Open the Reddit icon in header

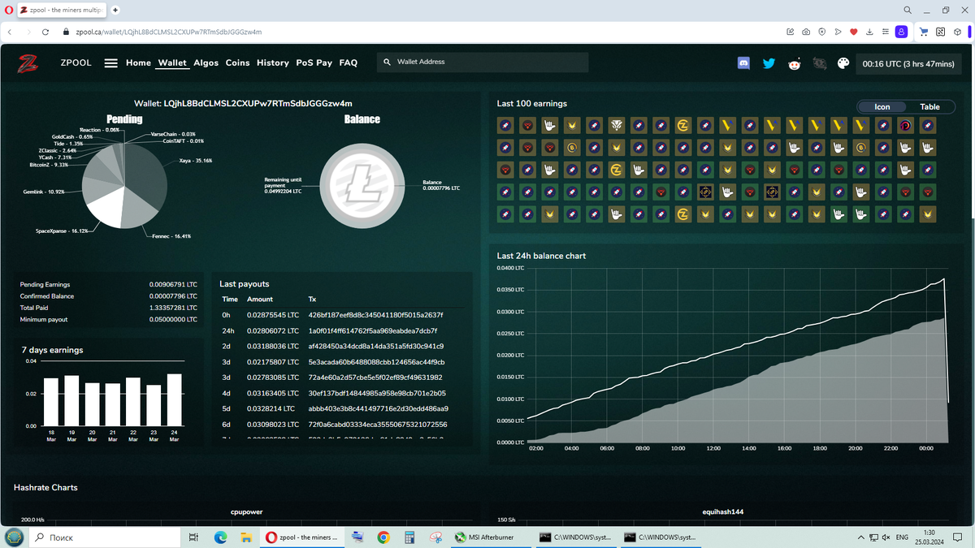(794, 63)
